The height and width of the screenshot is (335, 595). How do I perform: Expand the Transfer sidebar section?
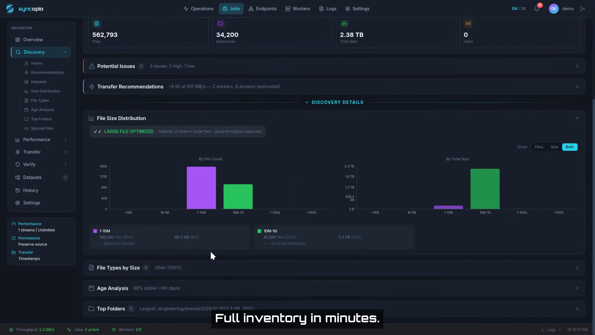[x=66, y=152]
